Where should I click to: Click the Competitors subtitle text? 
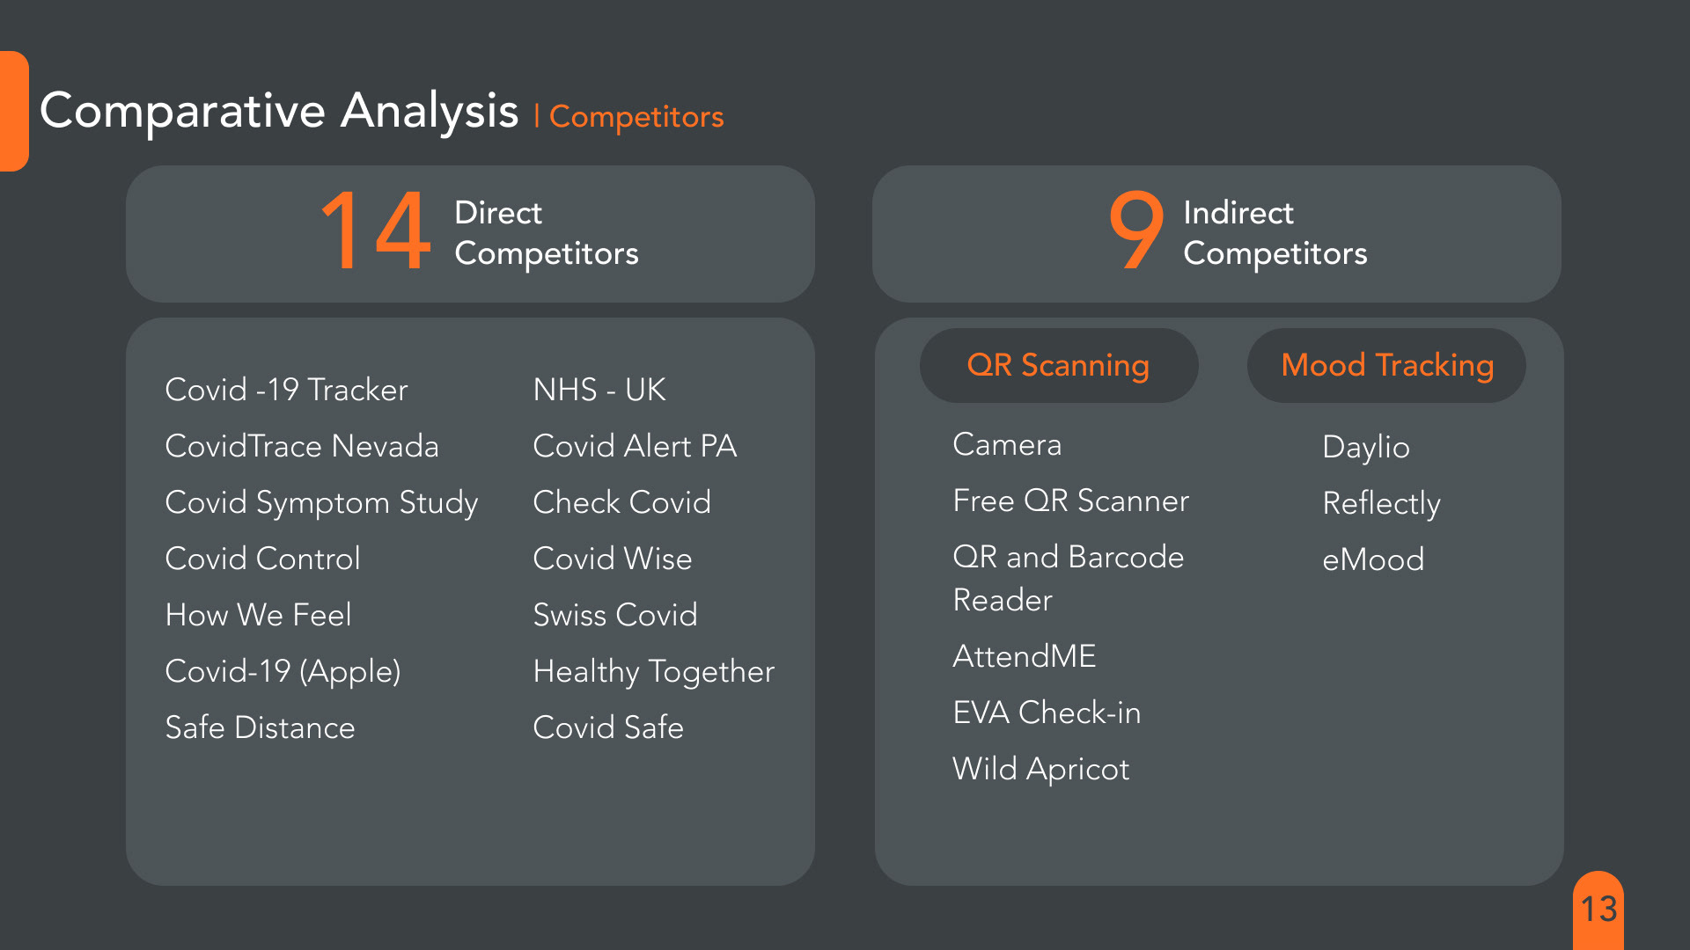(636, 117)
